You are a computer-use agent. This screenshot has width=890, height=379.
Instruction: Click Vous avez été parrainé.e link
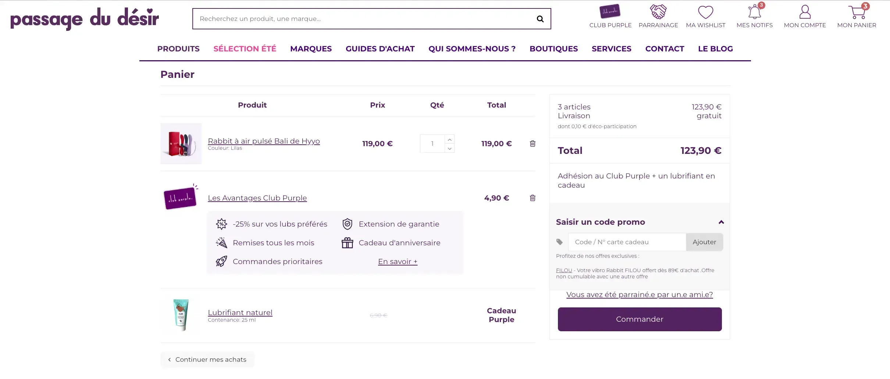click(640, 295)
